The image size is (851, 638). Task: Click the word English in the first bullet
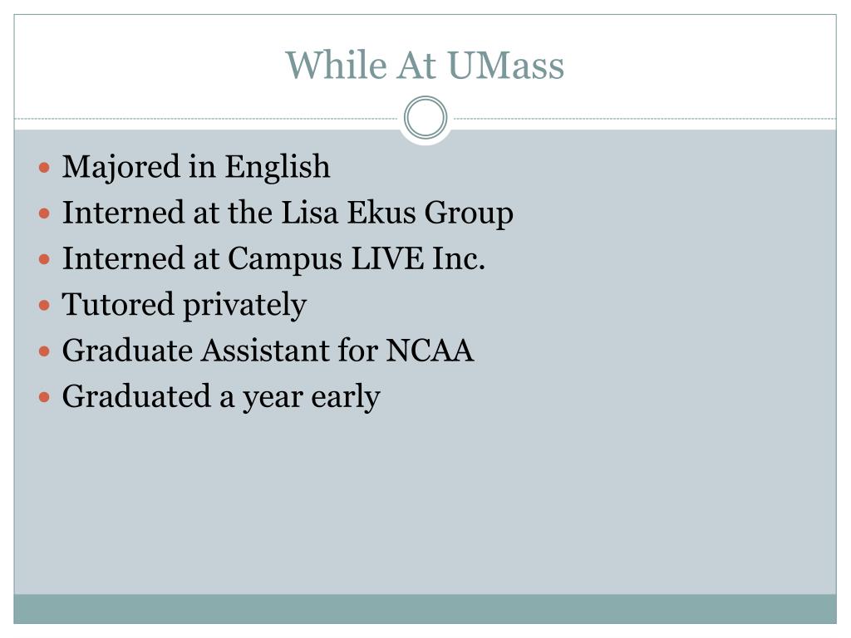(x=278, y=166)
